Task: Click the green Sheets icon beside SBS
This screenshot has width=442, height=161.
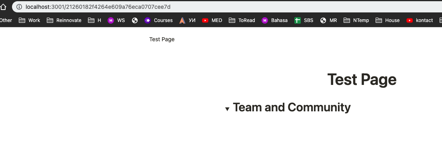Action: [297, 20]
